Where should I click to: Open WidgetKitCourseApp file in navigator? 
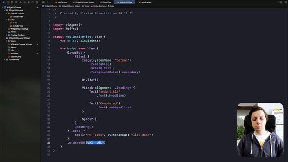pos(18,29)
